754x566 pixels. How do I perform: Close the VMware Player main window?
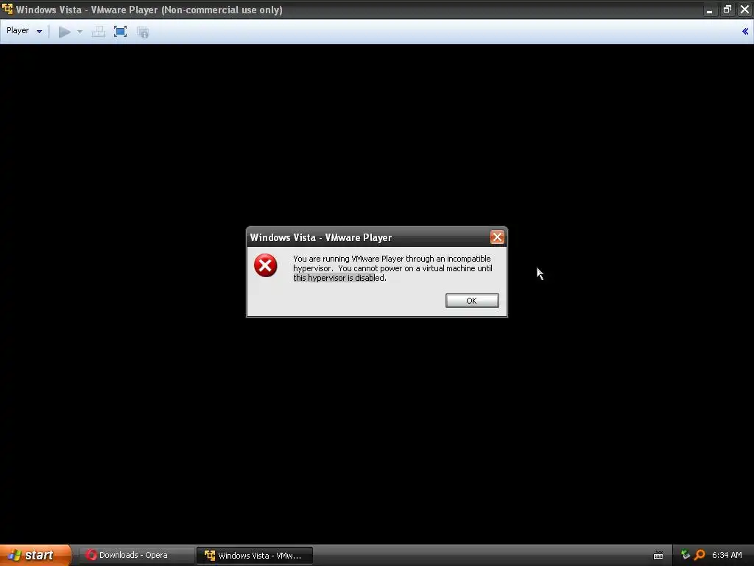point(744,10)
